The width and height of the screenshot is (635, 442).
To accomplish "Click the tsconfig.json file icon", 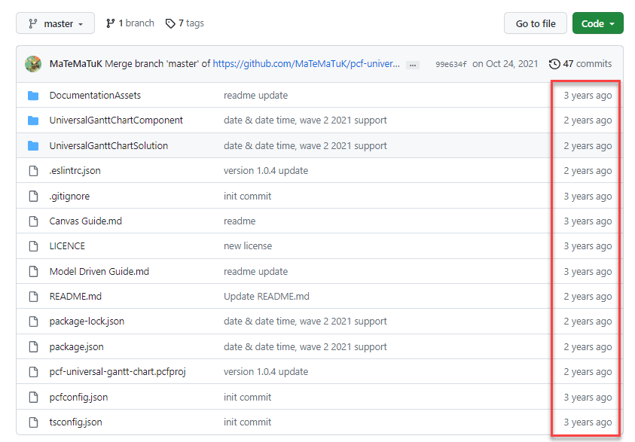I will tap(33, 422).
